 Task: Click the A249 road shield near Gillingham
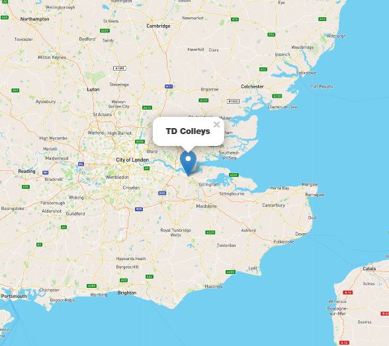coord(234,175)
